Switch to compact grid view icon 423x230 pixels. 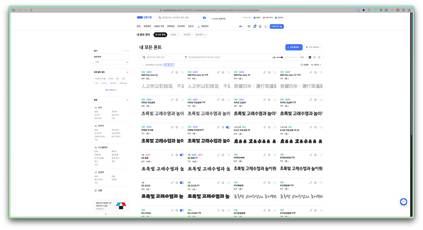[310, 57]
